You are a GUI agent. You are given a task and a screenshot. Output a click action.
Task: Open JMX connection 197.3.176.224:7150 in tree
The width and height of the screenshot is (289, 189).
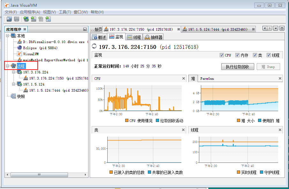[x=59, y=78]
